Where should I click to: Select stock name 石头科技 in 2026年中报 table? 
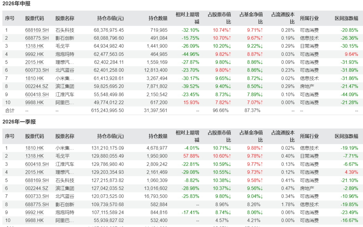[65, 30]
